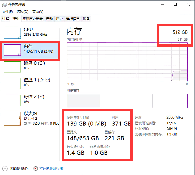The image size is (195, 175).
Task: Switch to the 用户 tab
Action: pos(59,19)
